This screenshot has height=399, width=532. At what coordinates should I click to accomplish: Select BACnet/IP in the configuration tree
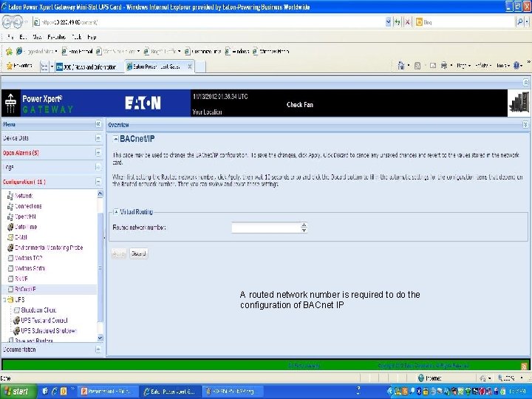[x=25, y=289]
